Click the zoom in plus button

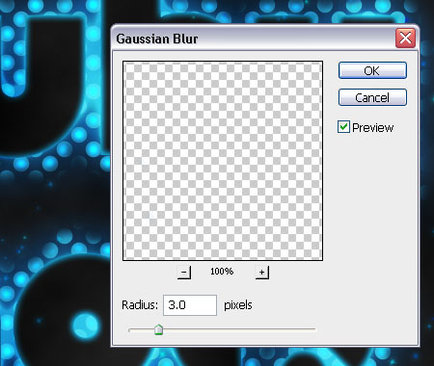click(262, 273)
